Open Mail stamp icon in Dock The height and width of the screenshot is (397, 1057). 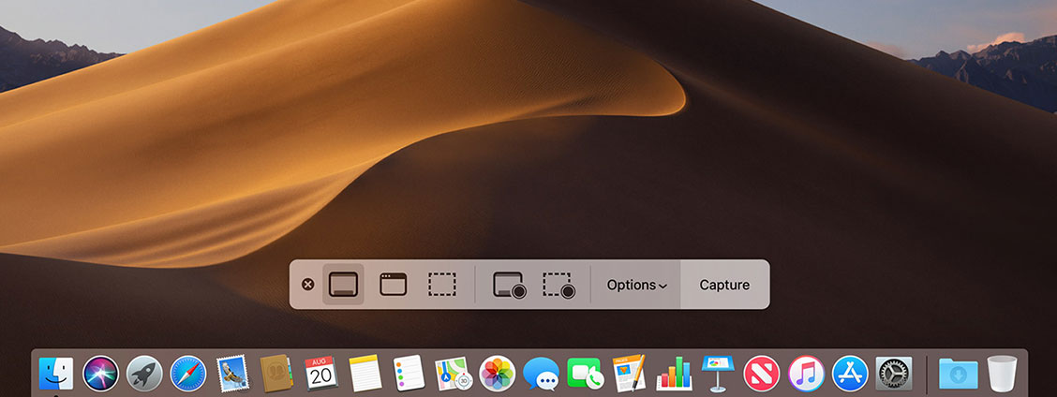[x=232, y=374]
